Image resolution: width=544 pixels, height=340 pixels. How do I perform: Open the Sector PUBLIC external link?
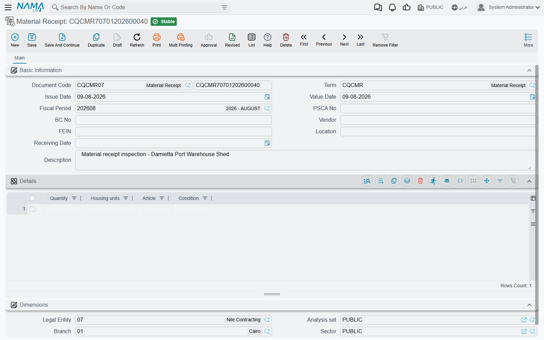[x=524, y=331]
